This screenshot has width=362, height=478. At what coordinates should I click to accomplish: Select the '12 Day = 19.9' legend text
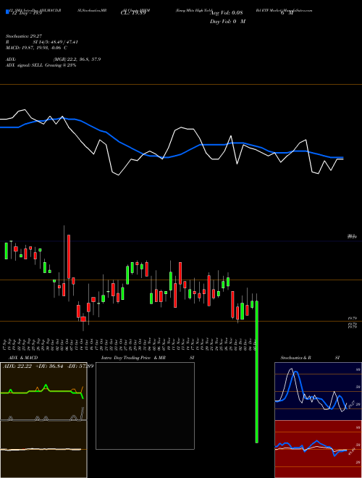26,13
